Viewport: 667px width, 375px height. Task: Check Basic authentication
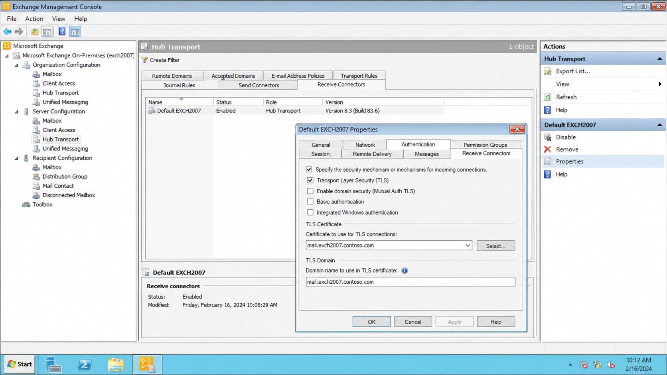pos(310,202)
